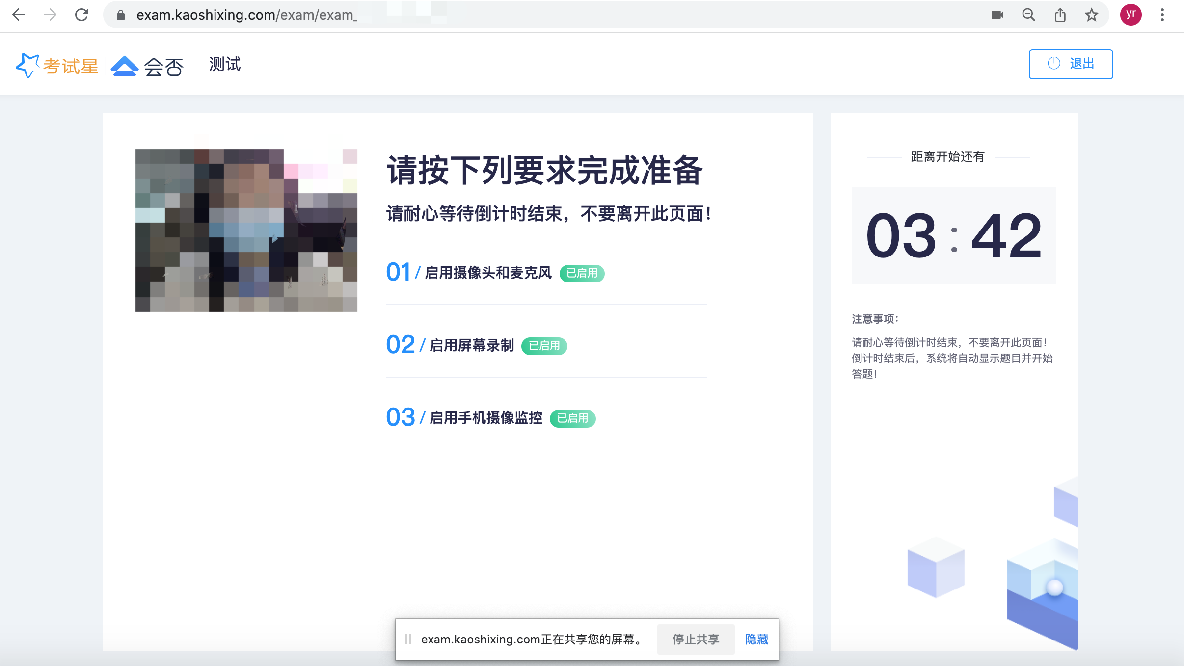Click the browser forward arrow
Viewport: 1184px width, 666px height.
tap(50, 15)
